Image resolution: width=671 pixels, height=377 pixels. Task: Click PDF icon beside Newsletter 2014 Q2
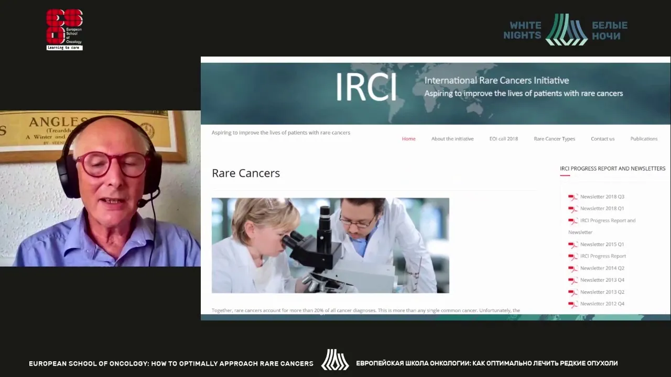coord(573,269)
